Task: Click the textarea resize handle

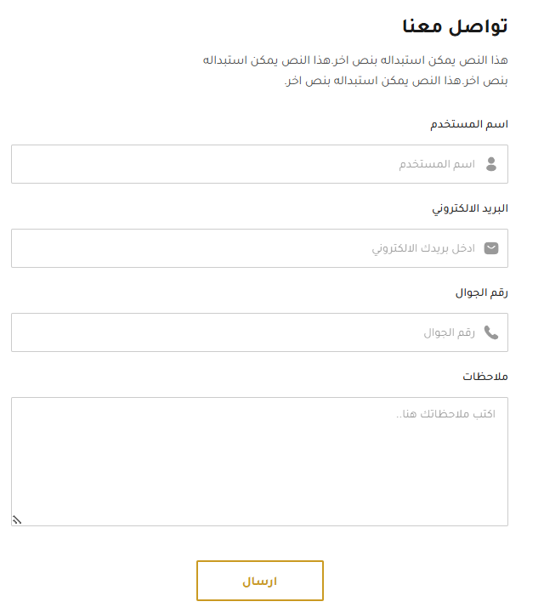Action: [x=17, y=519]
